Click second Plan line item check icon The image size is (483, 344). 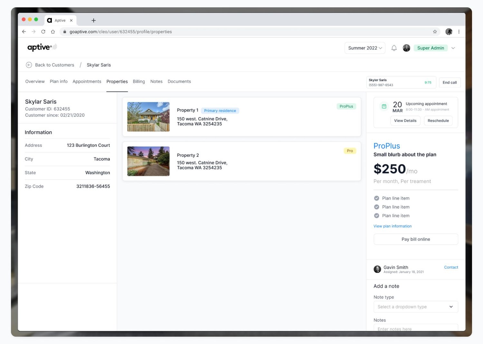(376, 207)
